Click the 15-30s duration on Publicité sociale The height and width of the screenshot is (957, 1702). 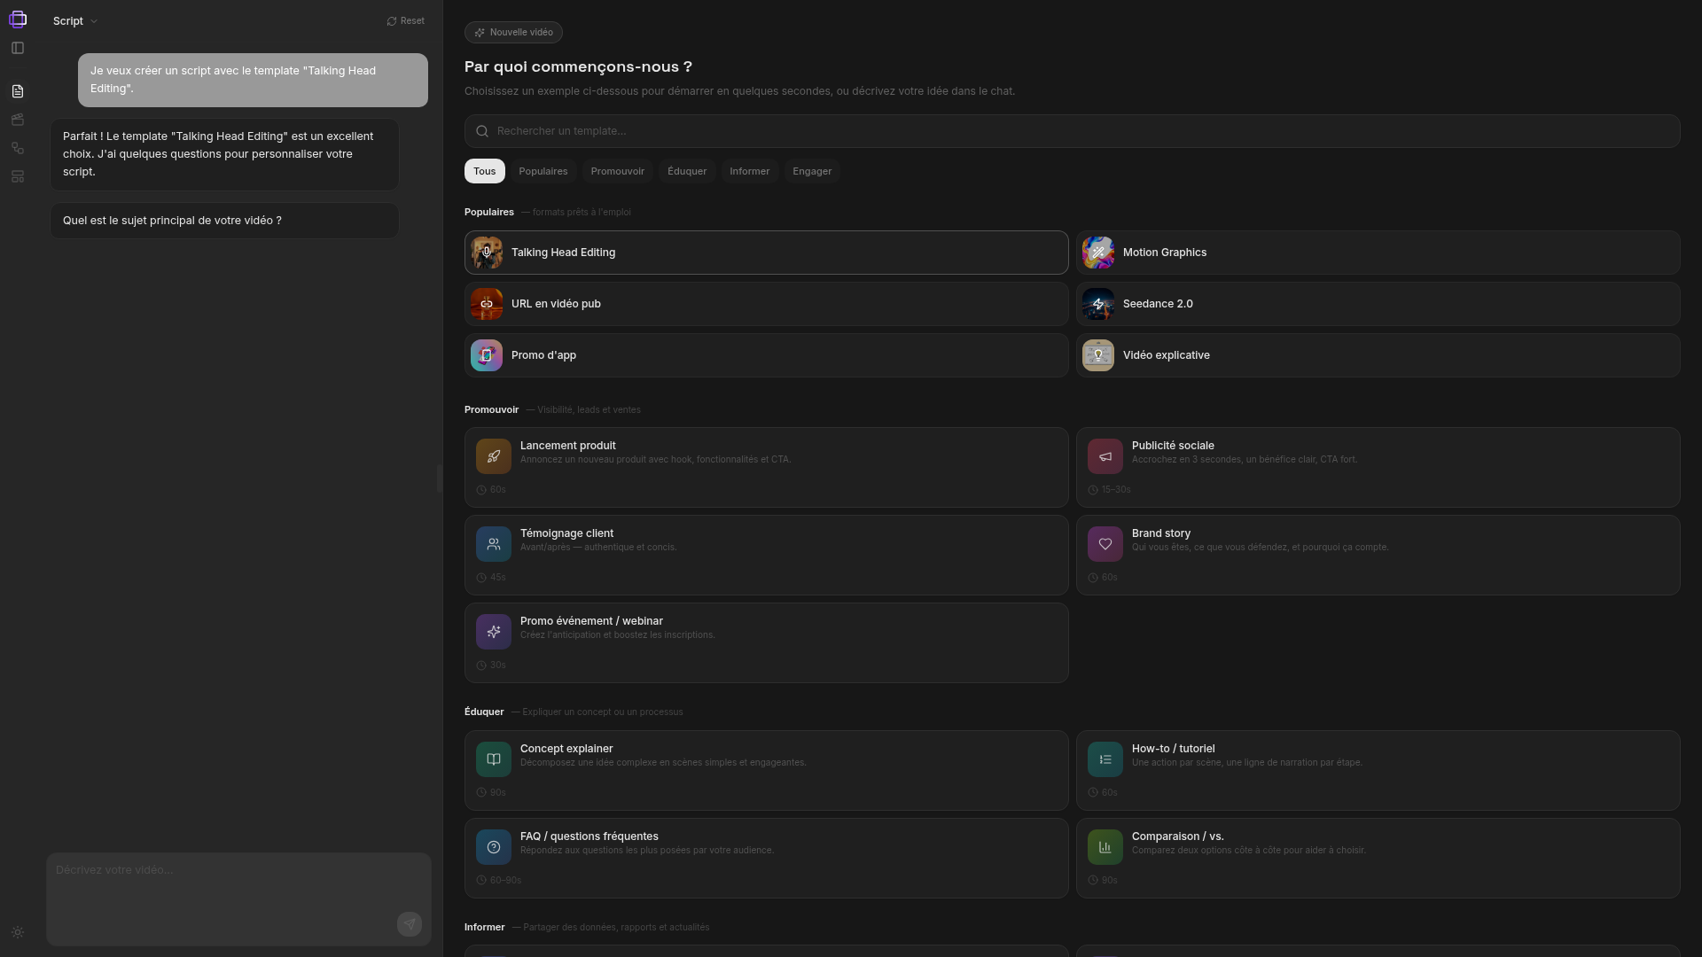click(x=1109, y=490)
